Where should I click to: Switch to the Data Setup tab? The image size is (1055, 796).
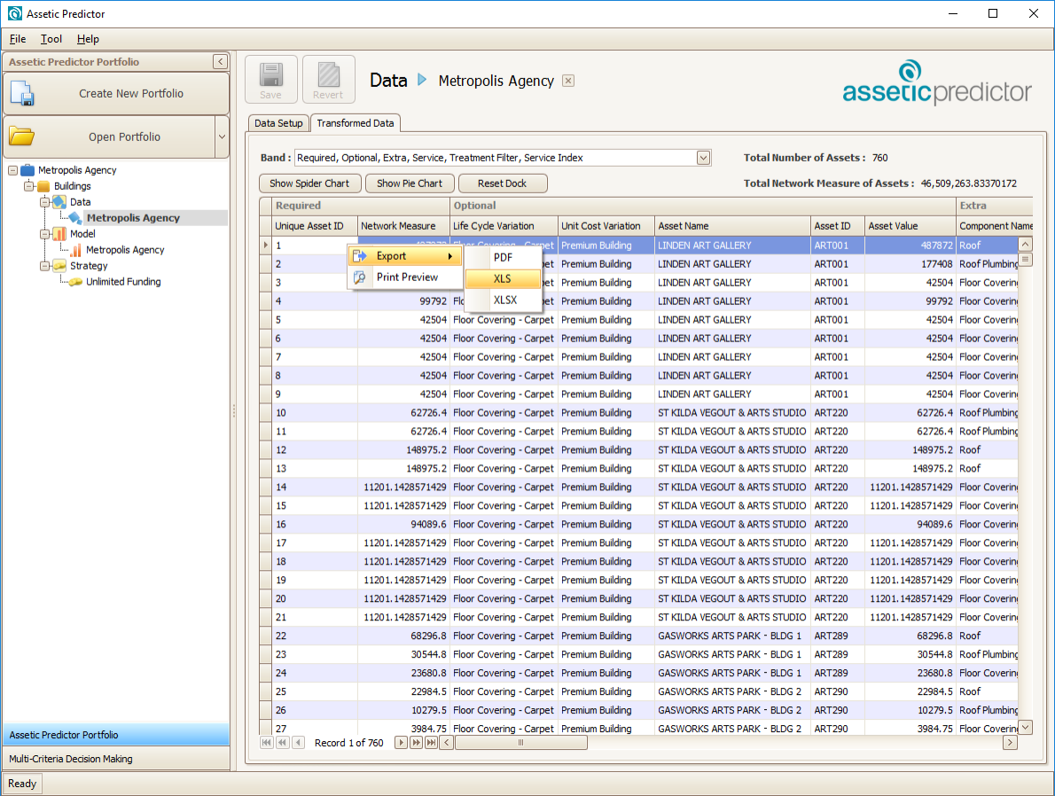277,123
